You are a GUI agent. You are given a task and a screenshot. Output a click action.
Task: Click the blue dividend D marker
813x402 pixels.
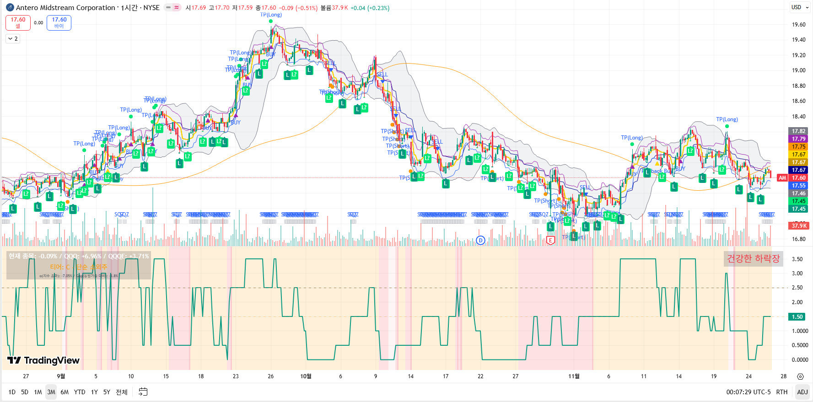point(480,240)
